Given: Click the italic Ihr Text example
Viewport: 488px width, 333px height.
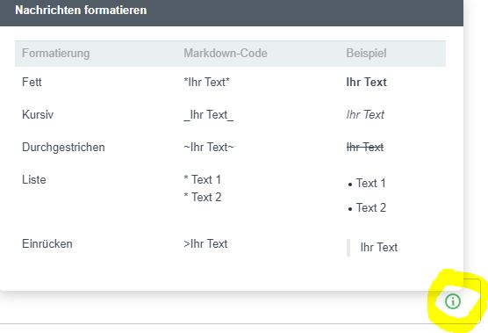Looking at the screenshot, I should pos(365,114).
